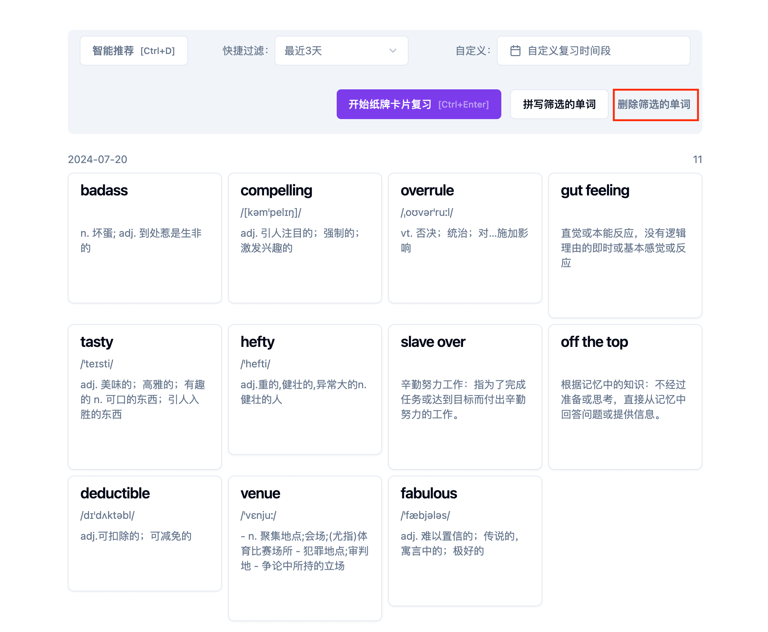Click definition adj.重的,健壮的,异常大的
This screenshot has width=768, height=632.
pos(304,392)
